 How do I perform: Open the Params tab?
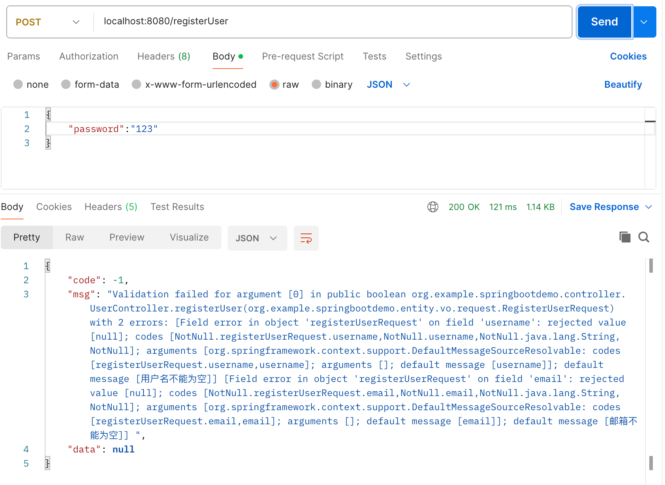24,56
